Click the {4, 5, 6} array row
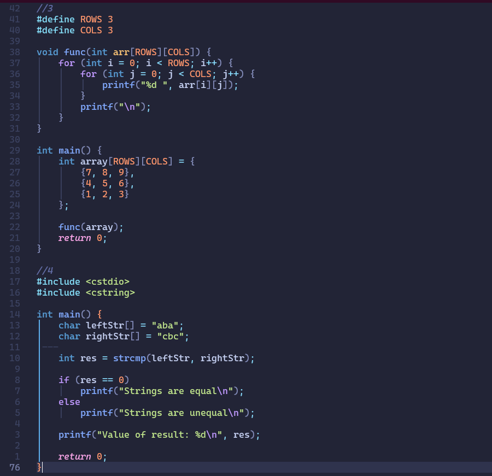Image resolution: width=492 pixels, height=476 pixels. [107, 184]
